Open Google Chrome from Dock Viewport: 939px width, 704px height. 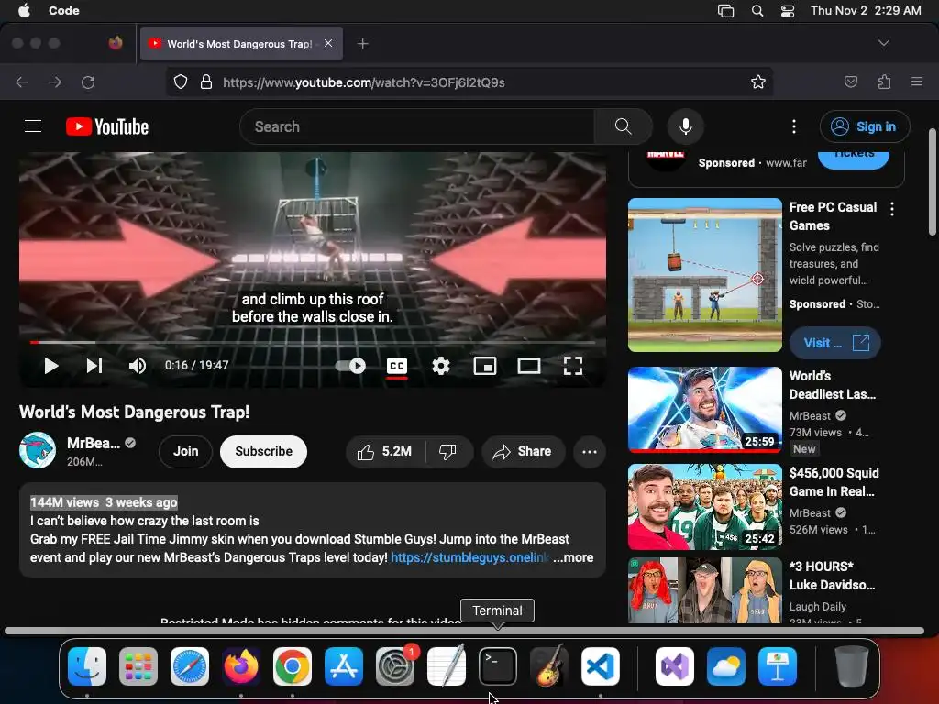pyautogui.click(x=293, y=666)
